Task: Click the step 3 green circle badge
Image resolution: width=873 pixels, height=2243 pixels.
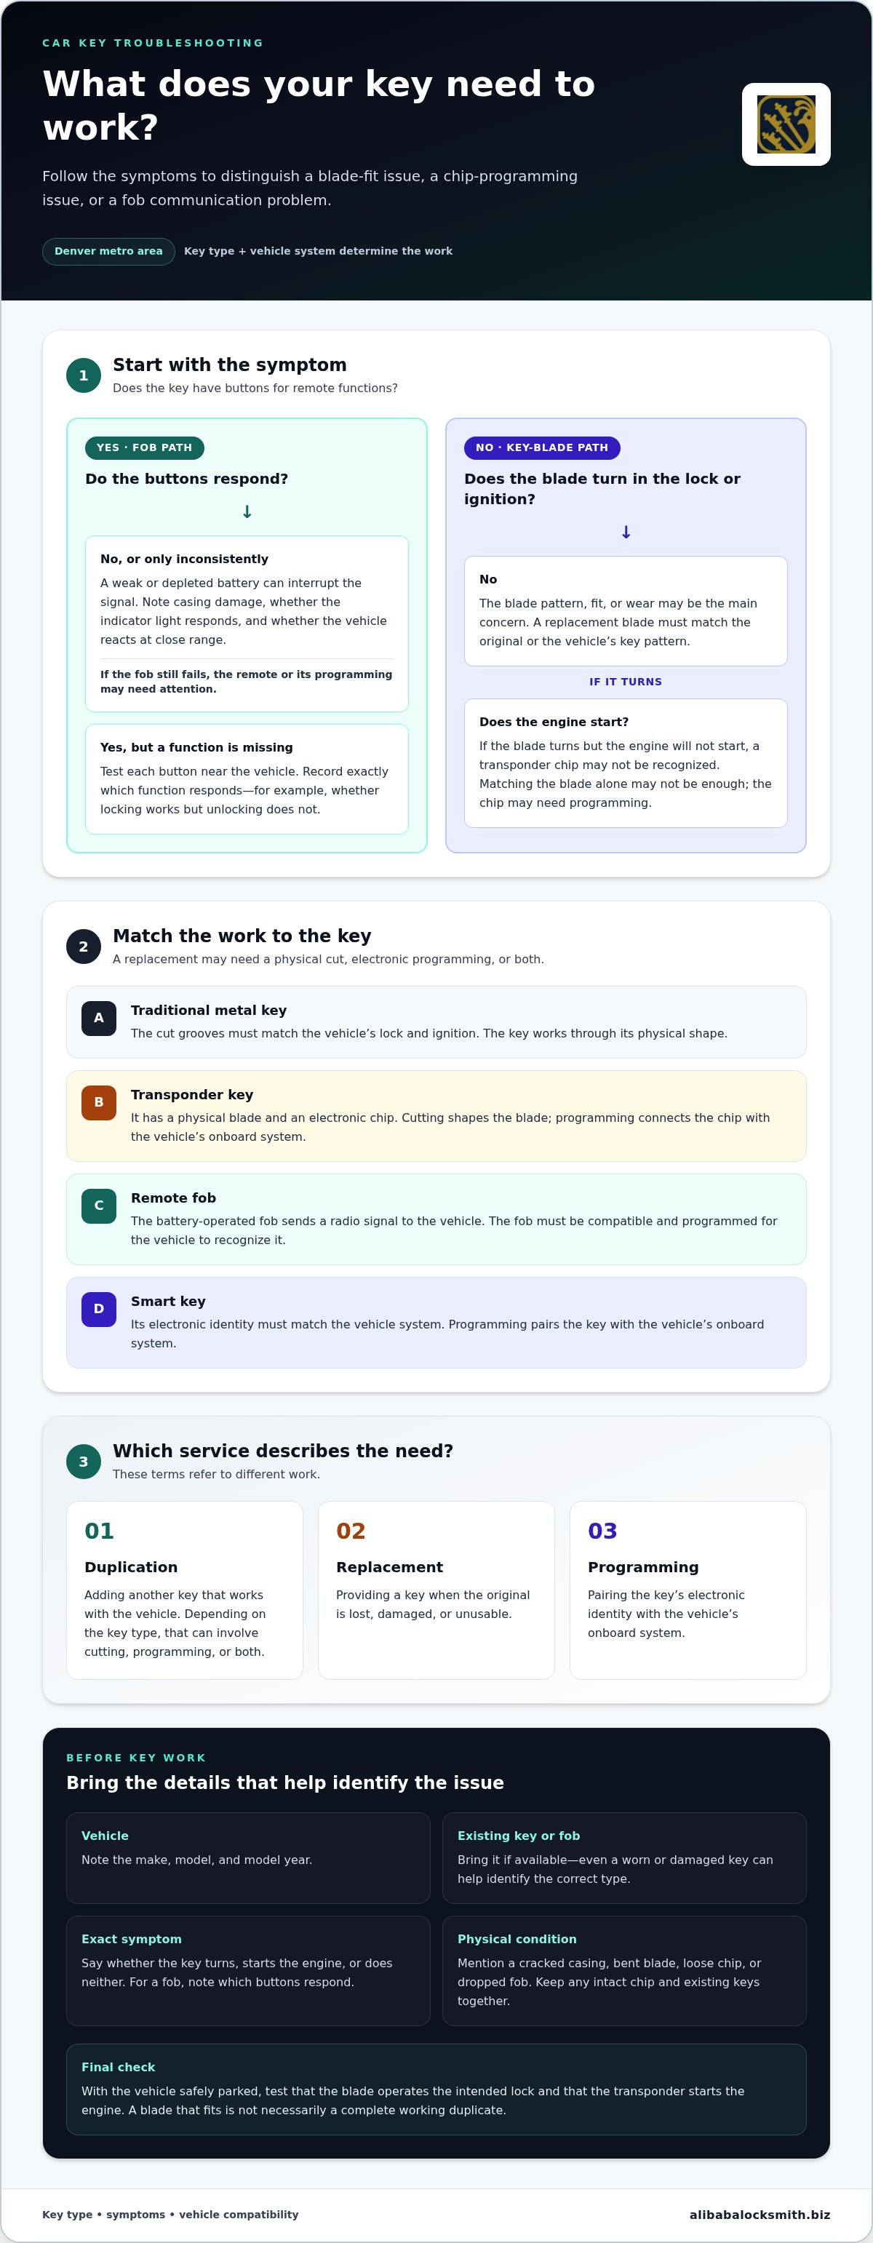Action: 84,1461
